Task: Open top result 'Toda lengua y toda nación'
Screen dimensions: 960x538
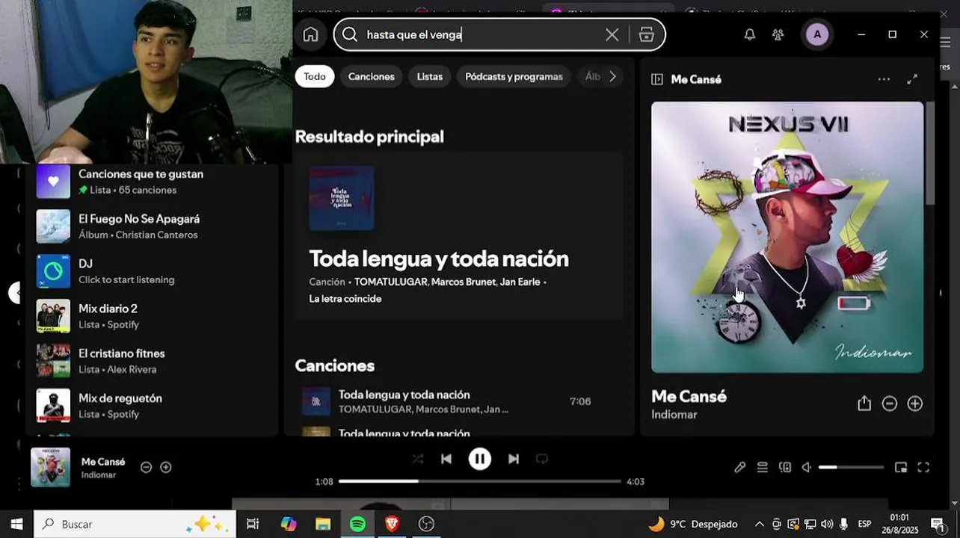Action: tap(439, 259)
